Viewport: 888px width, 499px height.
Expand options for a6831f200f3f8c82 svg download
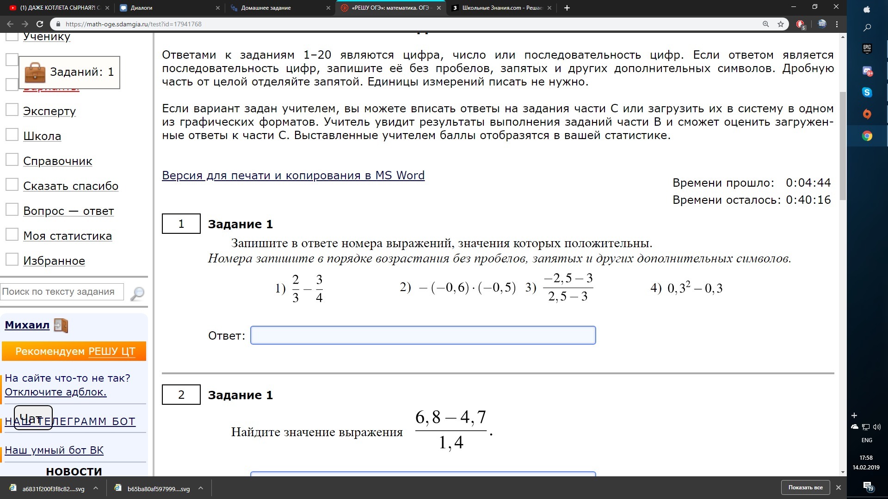click(96, 488)
